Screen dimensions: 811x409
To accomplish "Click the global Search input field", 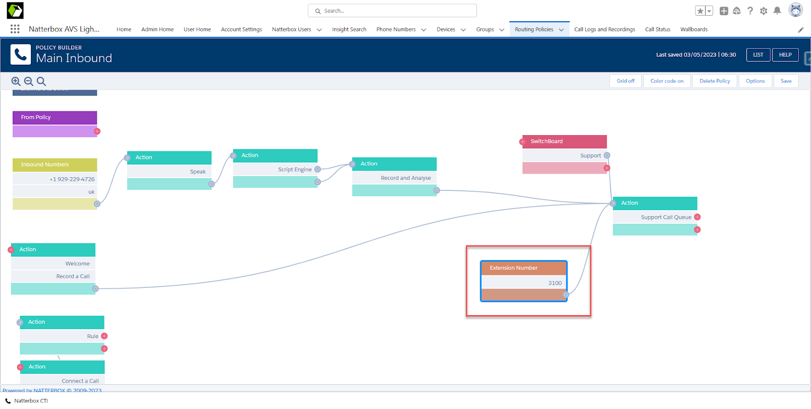I will [392, 11].
